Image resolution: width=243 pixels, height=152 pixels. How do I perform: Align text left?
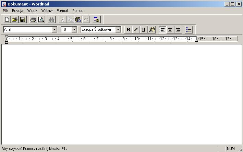click(x=162, y=29)
